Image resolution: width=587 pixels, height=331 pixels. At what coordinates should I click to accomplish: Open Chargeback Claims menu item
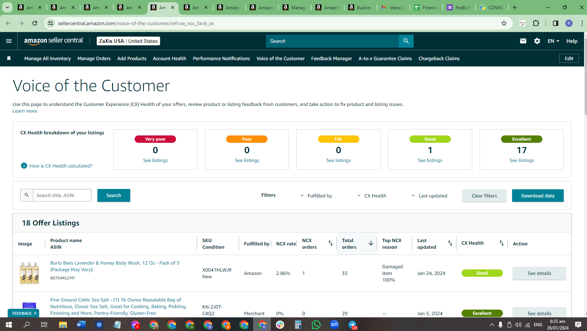pos(439,58)
